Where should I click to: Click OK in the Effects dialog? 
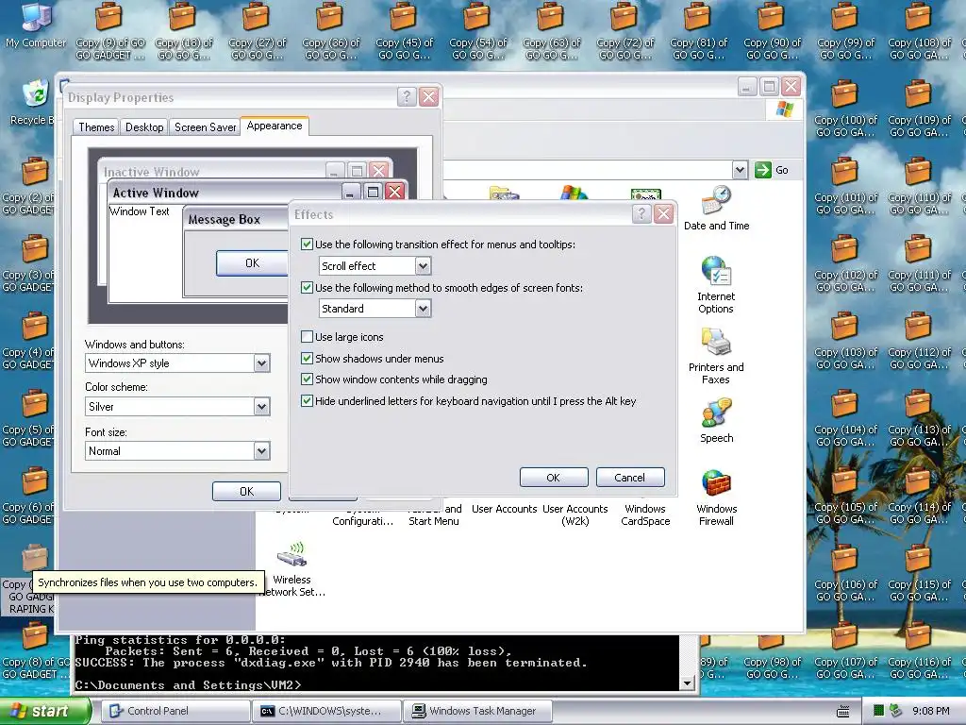click(x=553, y=477)
